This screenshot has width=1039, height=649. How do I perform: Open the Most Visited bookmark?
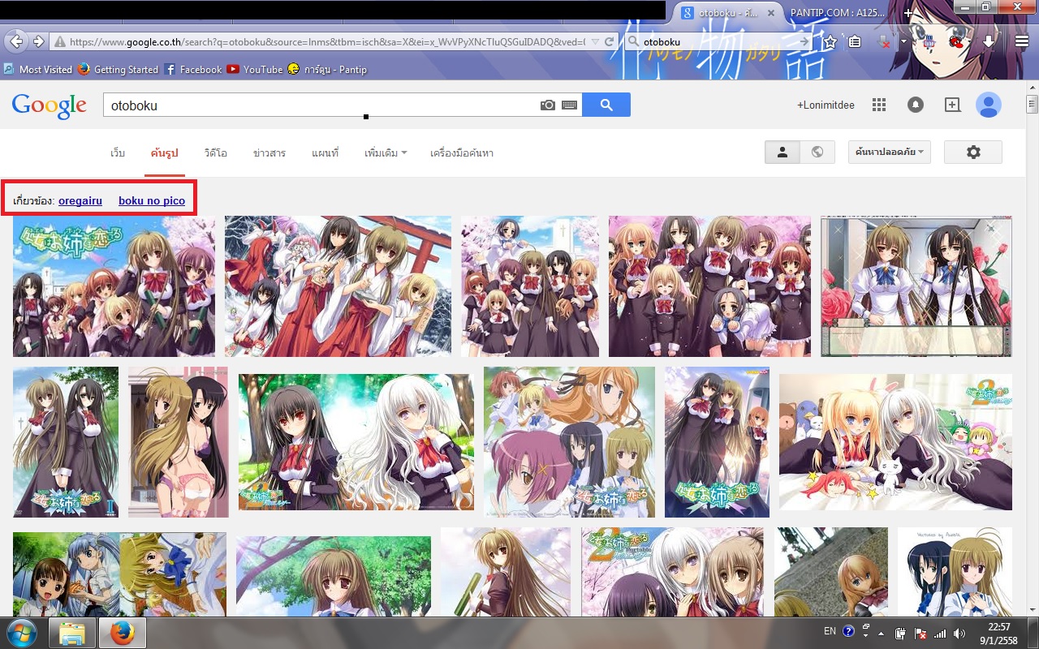pyautogui.click(x=38, y=70)
